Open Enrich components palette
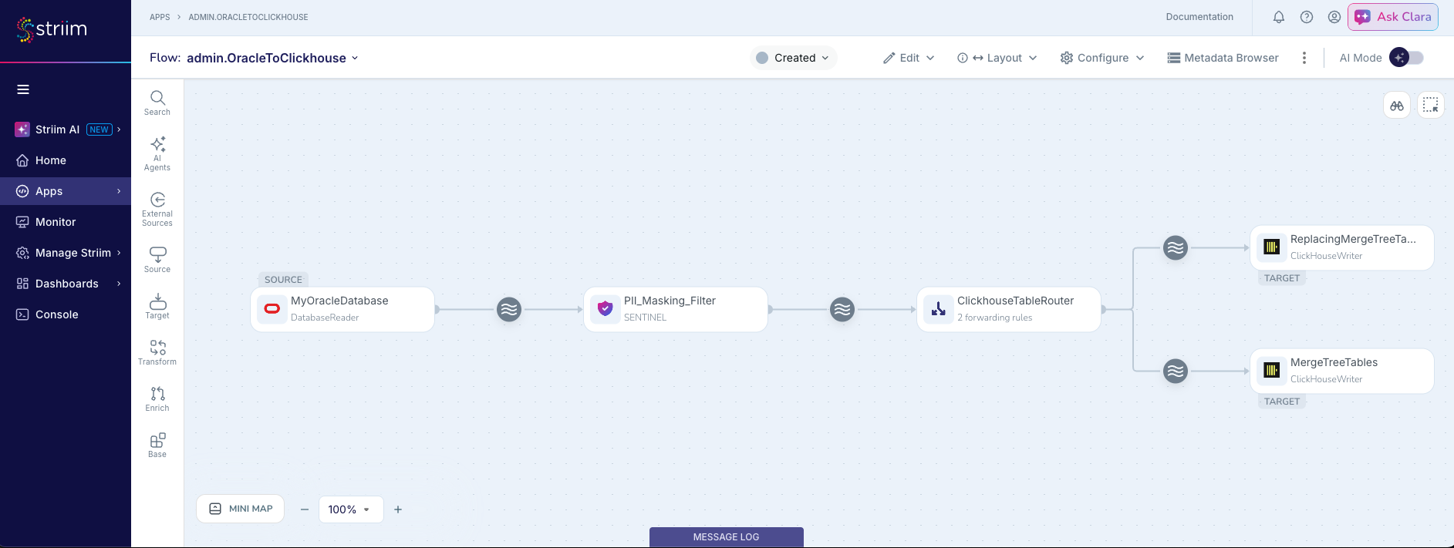Viewport: 1454px width, 548px height. 157,398
